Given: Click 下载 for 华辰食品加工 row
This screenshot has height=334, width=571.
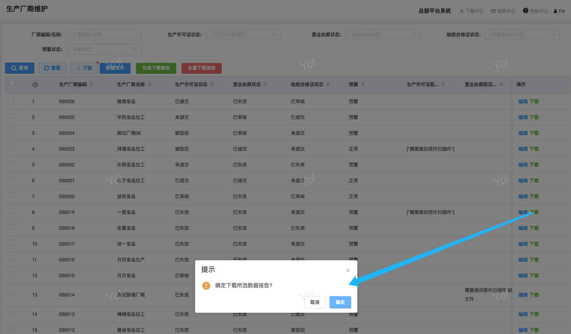Looking at the screenshot, I should coord(534,117).
